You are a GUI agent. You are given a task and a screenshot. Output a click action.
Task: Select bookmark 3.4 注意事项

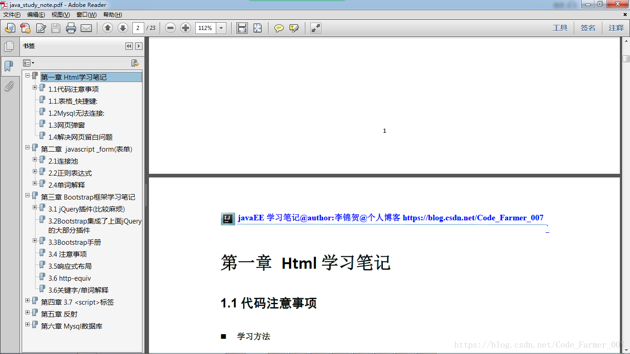click(x=67, y=254)
